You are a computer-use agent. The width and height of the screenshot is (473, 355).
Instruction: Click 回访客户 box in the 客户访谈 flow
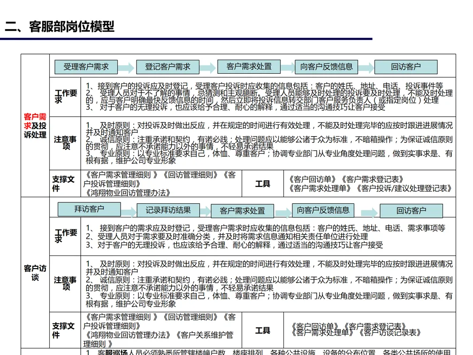click(411, 211)
